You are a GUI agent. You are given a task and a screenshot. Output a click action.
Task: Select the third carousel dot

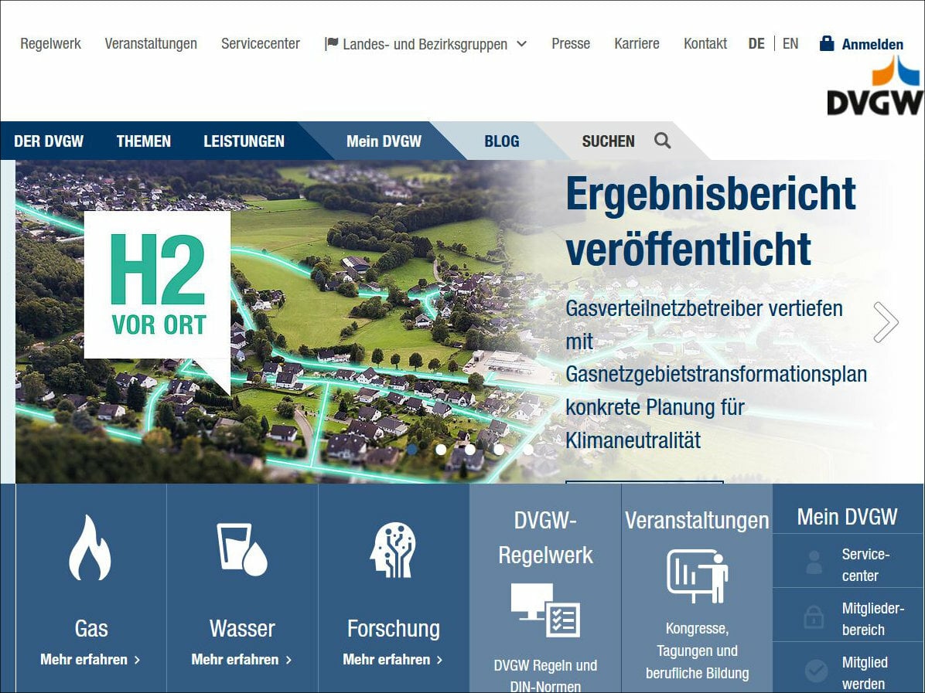pos(470,449)
